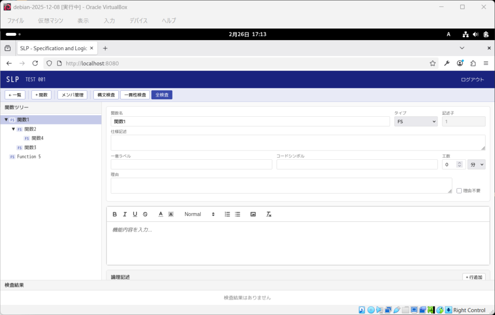Open the タイプ dropdown showing FS

point(416,122)
